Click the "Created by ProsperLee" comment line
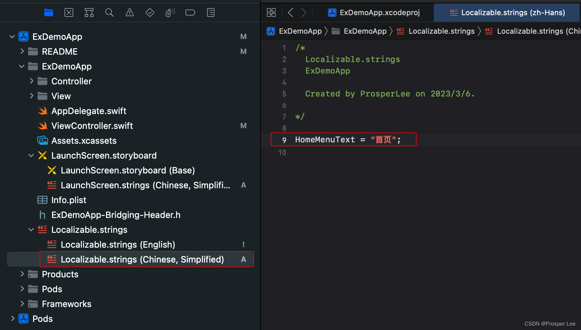Image resolution: width=581 pixels, height=330 pixels. (x=390, y=94)
